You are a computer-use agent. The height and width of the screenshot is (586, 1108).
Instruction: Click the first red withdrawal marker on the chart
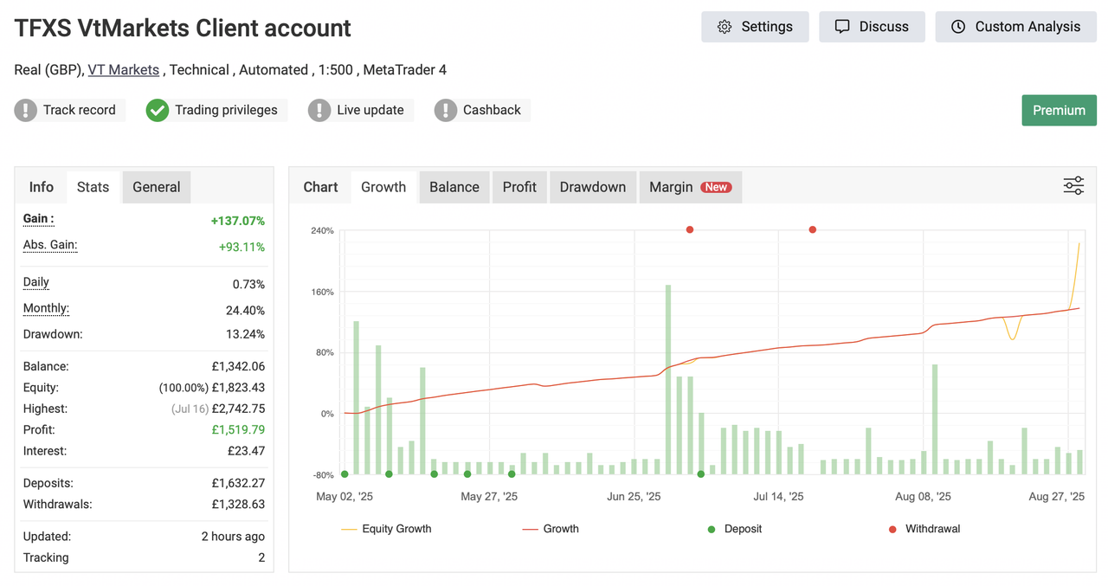click(690, 229)
